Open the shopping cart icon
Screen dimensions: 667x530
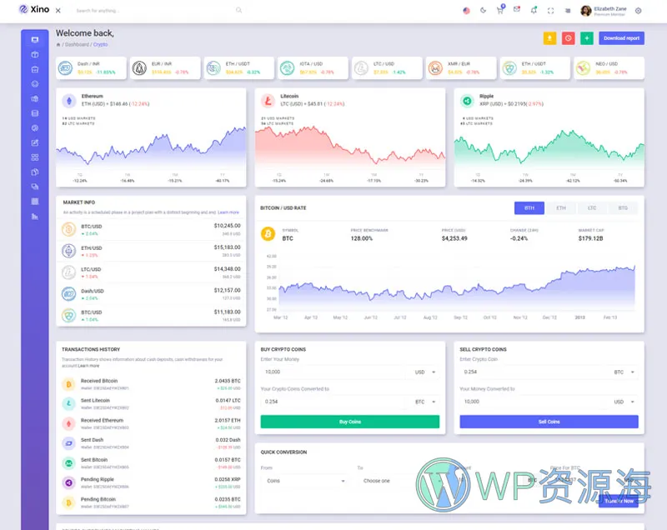coord(499,11)
